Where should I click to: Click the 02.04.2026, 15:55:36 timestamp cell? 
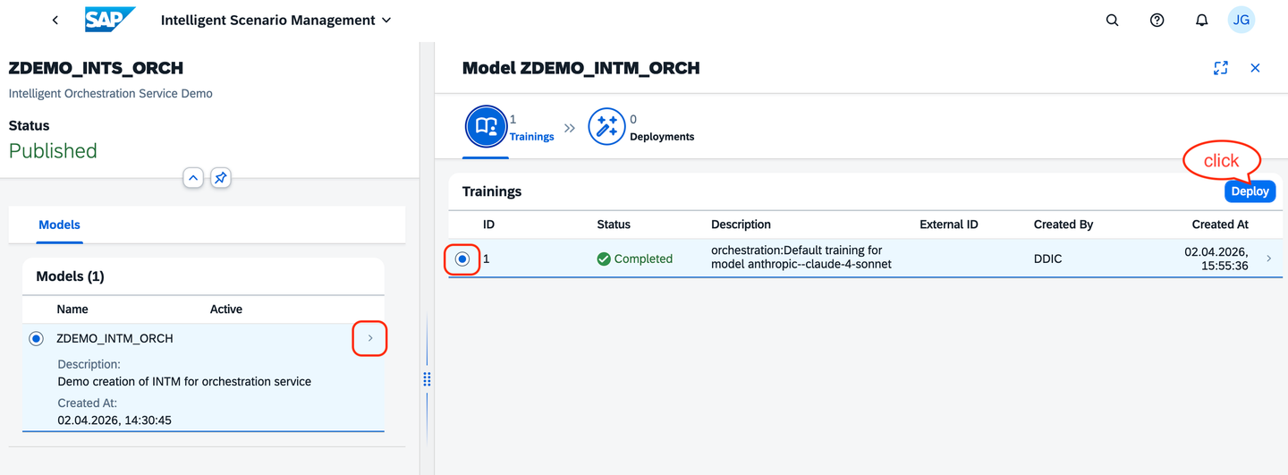coord(1216,259)
